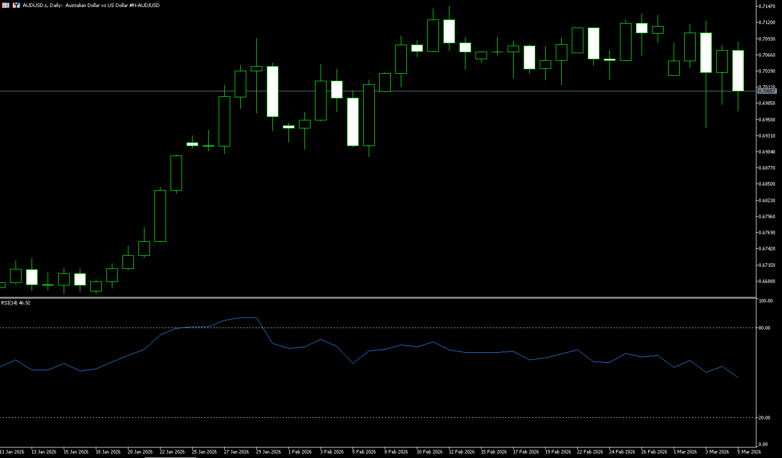Click the RSI 80.00 level value

(x=765, y=328)
